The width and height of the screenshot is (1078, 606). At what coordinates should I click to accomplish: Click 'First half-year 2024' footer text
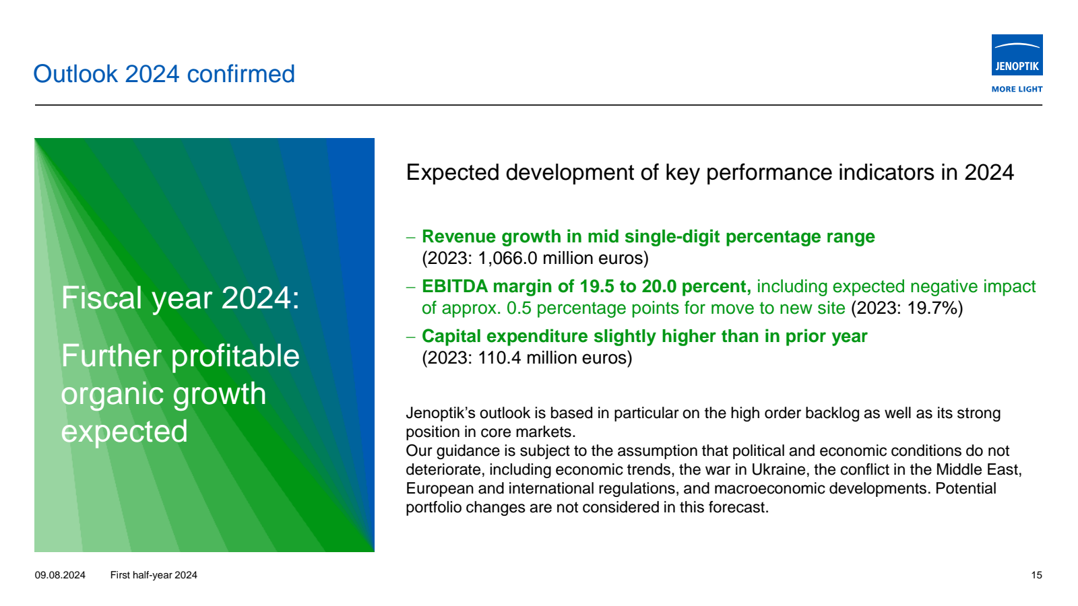[x=154, y=575]
